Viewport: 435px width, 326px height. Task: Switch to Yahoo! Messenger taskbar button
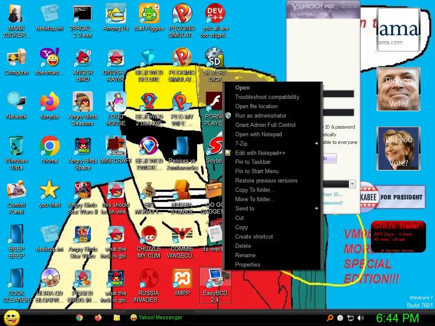pos(160,318)
